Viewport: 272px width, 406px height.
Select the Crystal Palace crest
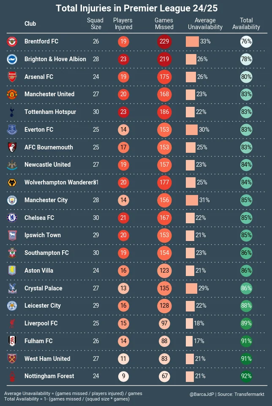pyautogui.click(x=12, y=288)
